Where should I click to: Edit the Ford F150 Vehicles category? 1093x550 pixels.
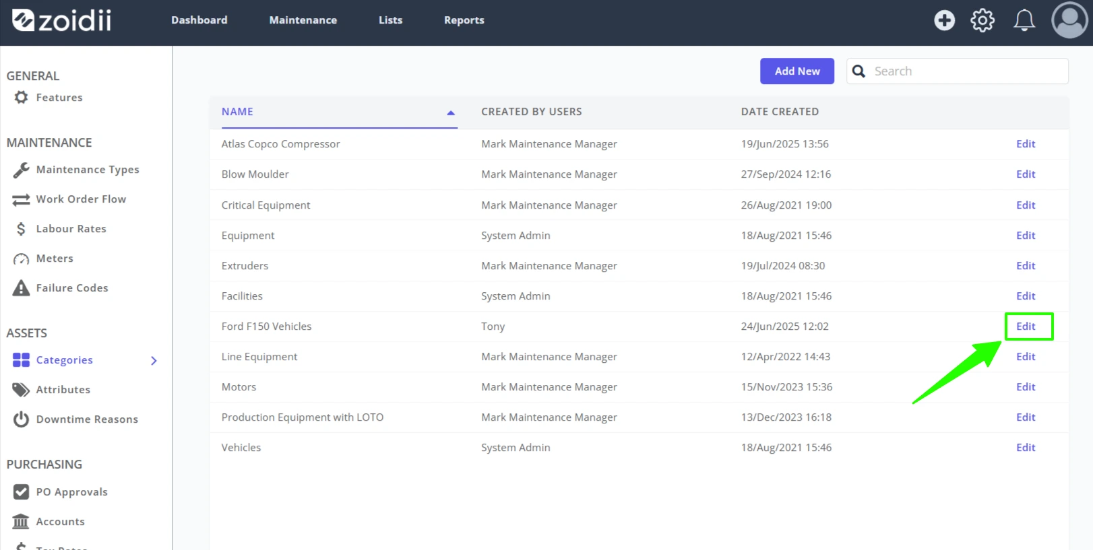click(x=1026, y=326)
